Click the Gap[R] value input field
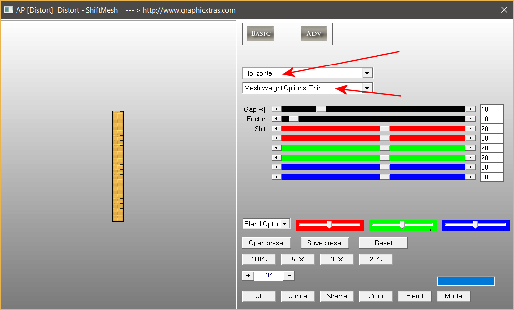514x310 pixels. point(492,109)
